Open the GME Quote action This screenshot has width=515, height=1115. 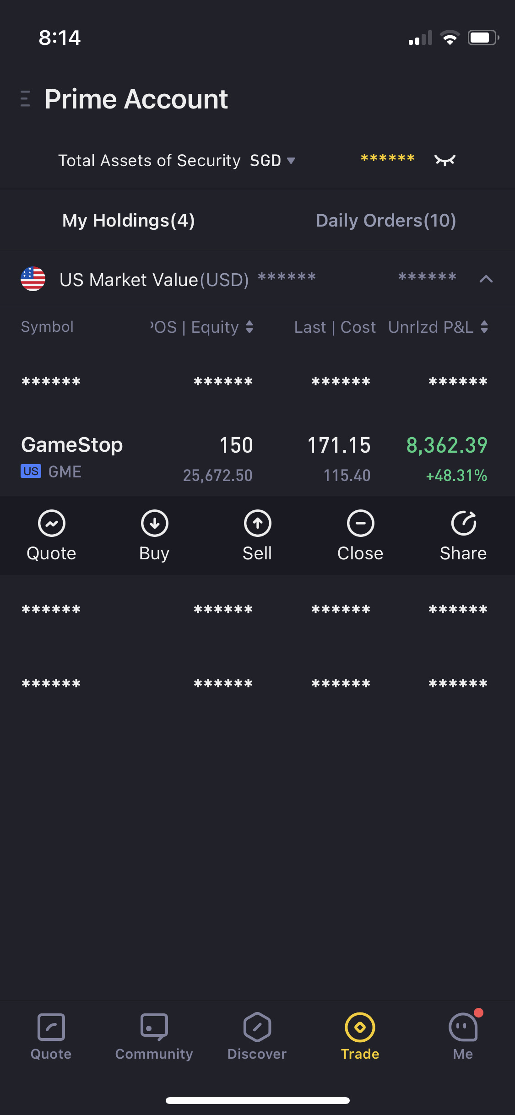pos(51,536)
